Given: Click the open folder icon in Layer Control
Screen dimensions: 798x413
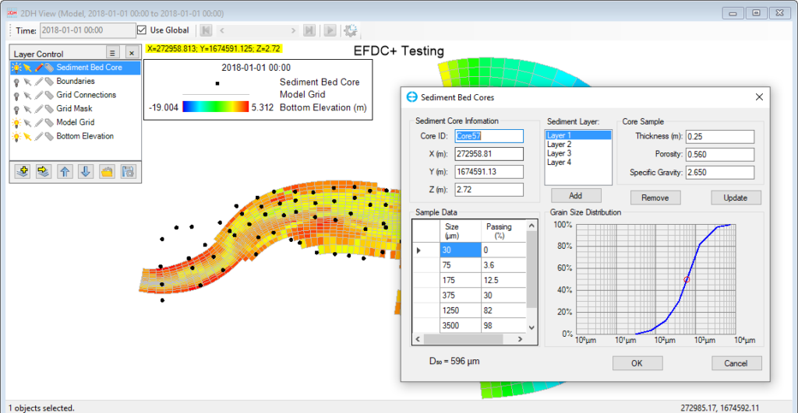Looking at the screenshot, I should tap(107, 171).
